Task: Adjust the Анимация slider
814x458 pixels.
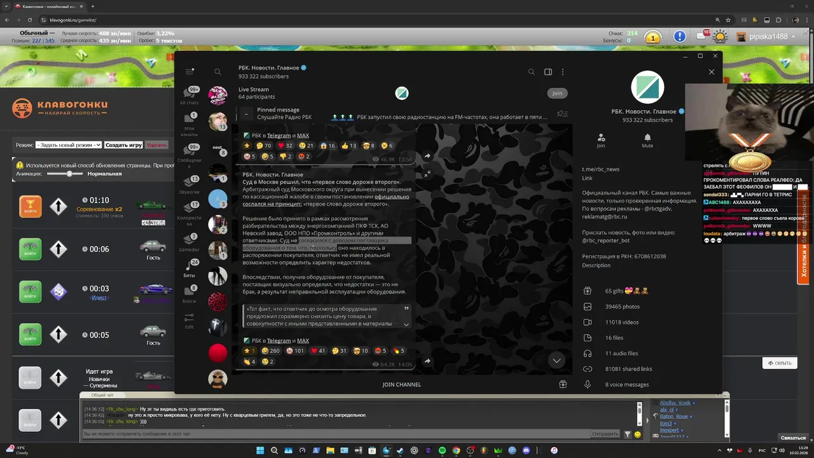Action: click(69, 174)
